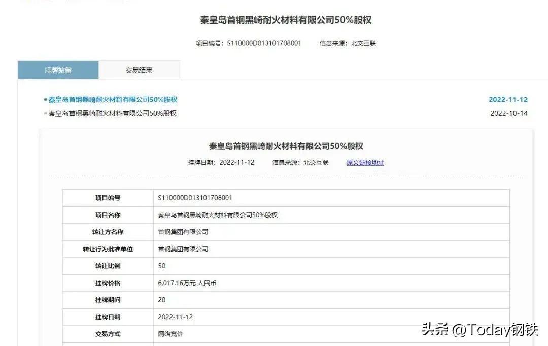This screenshot has height=346, width=548.
Task: Open the 2022-10-14 listing entry
Action: [x=112, y=113]
